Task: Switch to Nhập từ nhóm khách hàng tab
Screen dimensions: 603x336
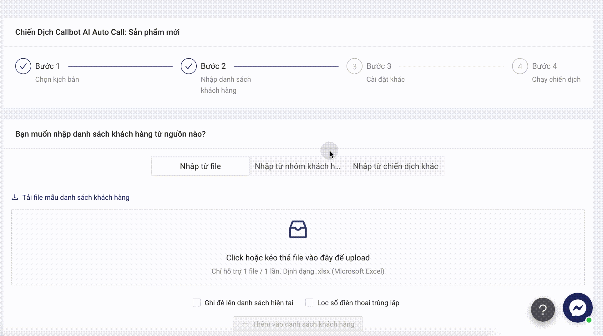Action: click(x=297, y=166)
